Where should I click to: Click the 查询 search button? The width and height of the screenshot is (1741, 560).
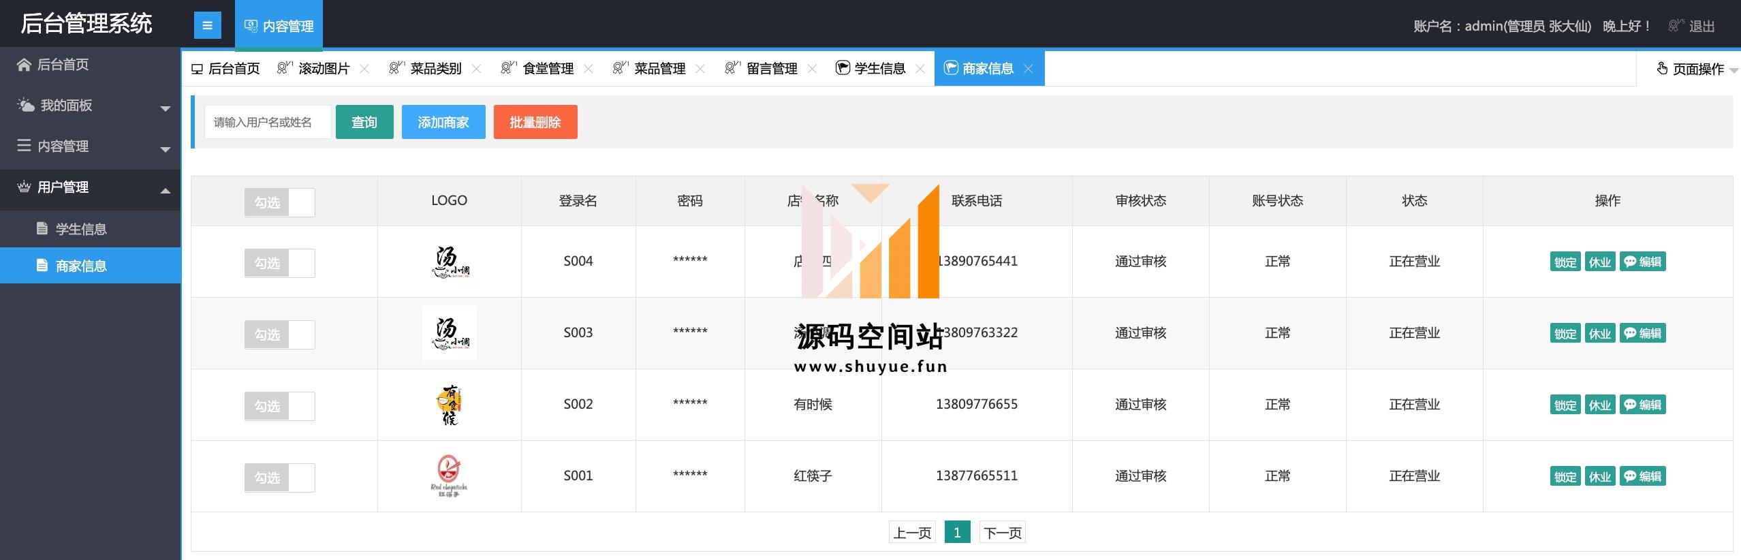(x=364, y=122)
